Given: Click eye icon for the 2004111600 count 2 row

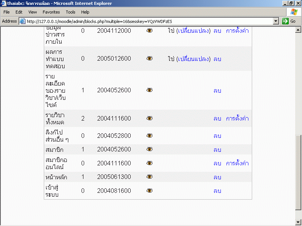Looking at the screenshot, I should click(149, 118).
